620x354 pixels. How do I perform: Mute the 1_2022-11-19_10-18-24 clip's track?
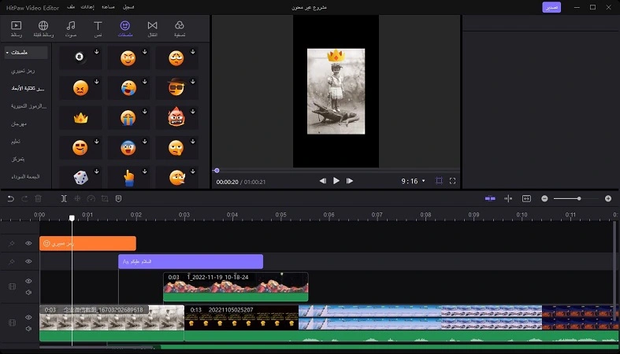[28, 293]
